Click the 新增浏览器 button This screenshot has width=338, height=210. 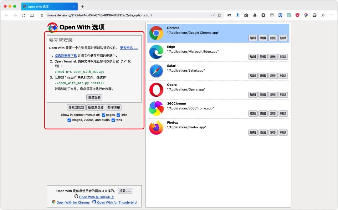96,107
